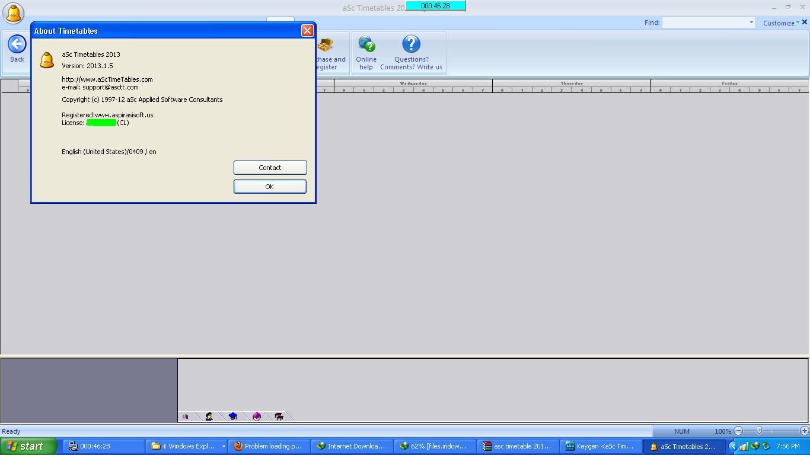Viewport: 810px width, 455px height.
Task: Click OK in About Timetables dialog
Action: click(270, 187)
